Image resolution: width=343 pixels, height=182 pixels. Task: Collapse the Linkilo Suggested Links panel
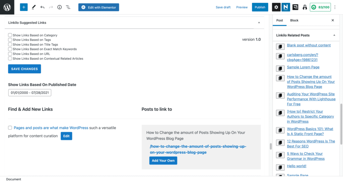(x=259, y=22)
